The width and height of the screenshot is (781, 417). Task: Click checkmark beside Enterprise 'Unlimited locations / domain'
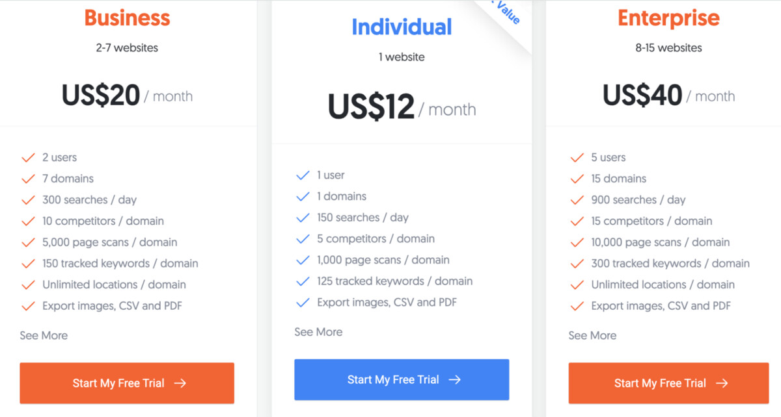[x=577, y=284]
